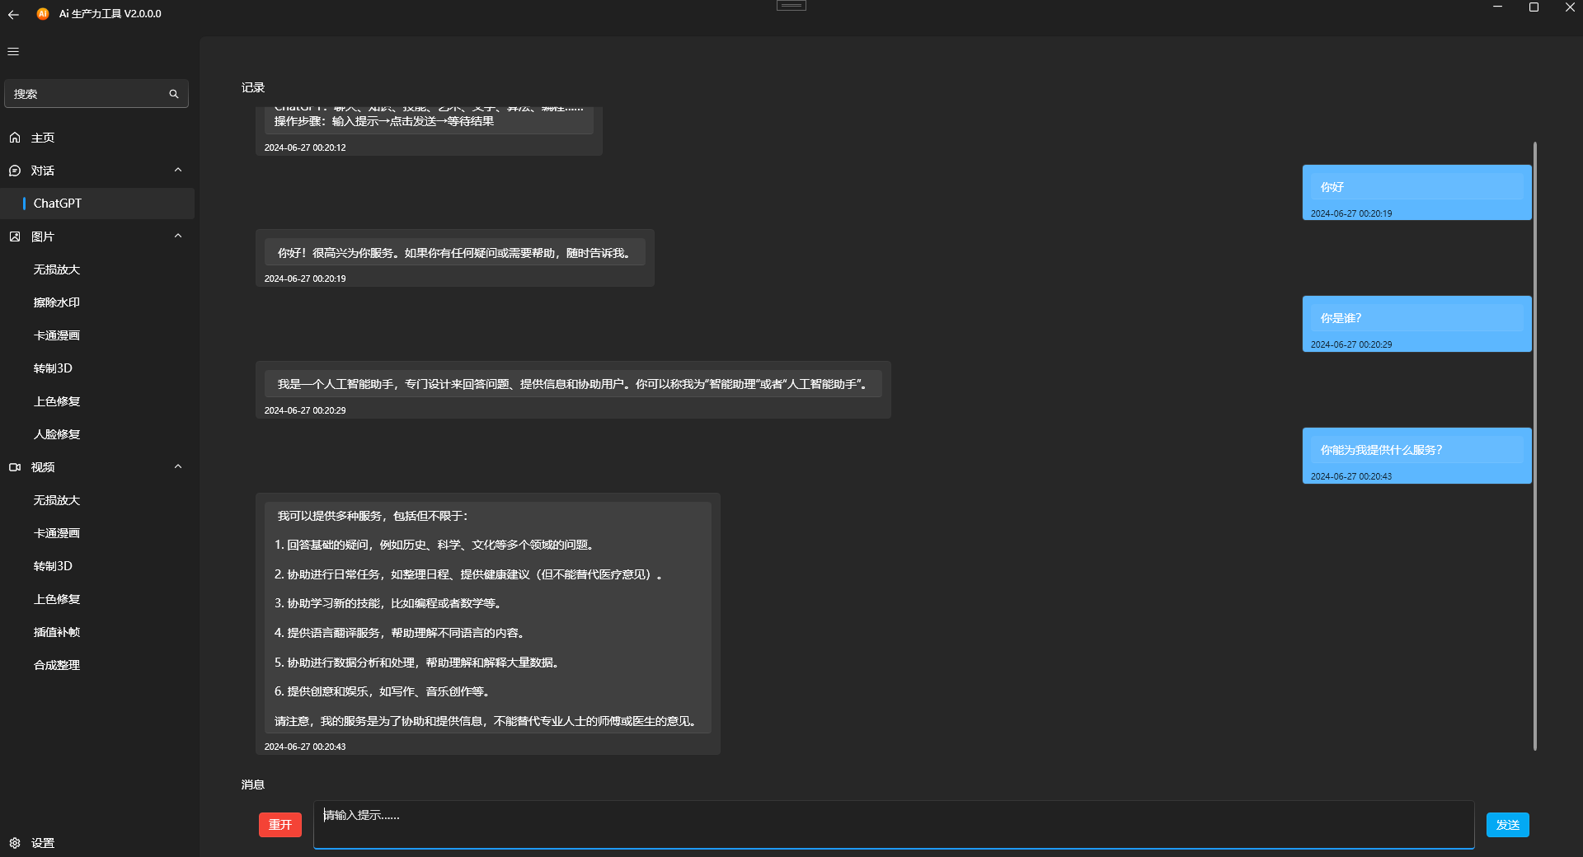
Task: Click the app logo icon in title bar
Action: coord(43,14)
